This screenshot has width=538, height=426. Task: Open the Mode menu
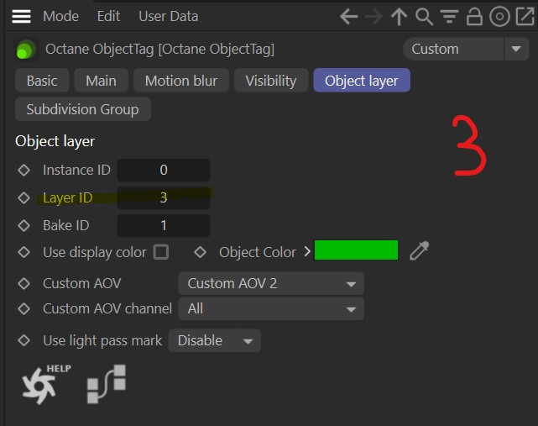(60, 17)
